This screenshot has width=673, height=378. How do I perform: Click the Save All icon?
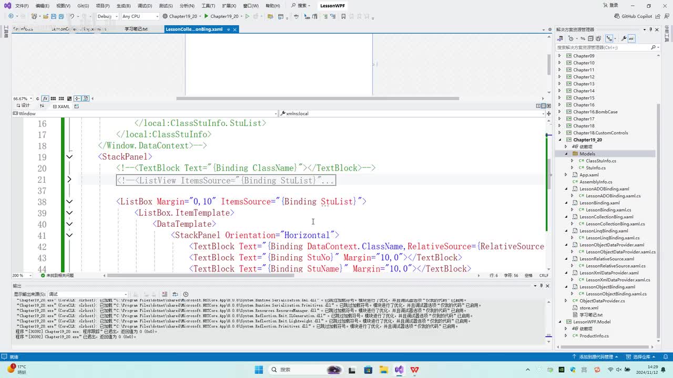pyautogui.click(x=62, y=16)
